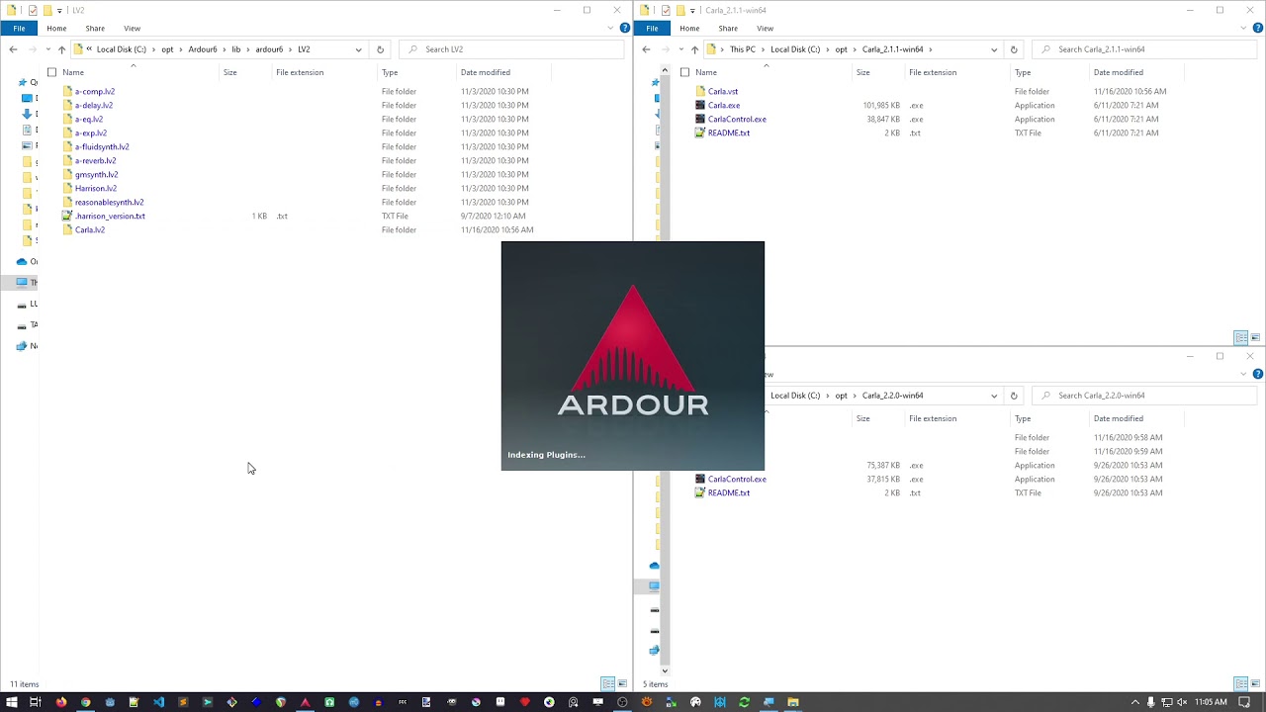Click the volume icon in system tray

1182,702
